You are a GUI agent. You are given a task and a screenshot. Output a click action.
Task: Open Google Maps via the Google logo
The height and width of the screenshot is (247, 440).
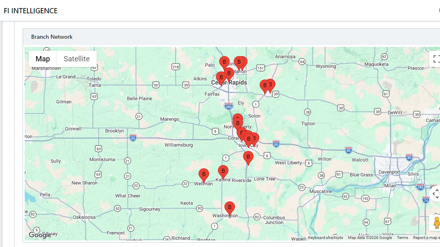pyautogui.click(x=40, y=234)
